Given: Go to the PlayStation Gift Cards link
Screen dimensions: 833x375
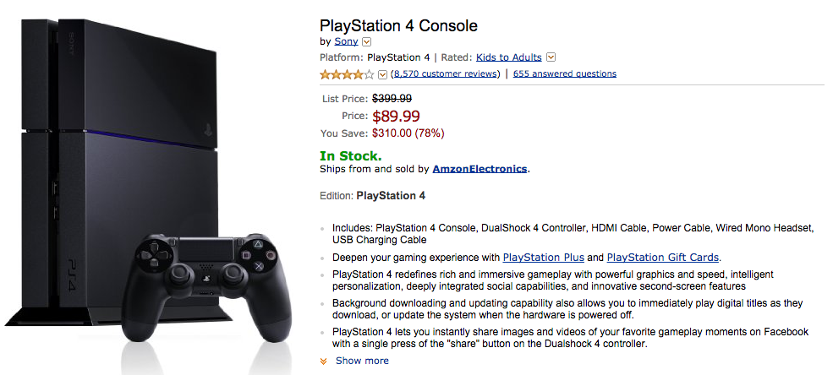Looking at the screenshot, I should [x=662, y=258].
